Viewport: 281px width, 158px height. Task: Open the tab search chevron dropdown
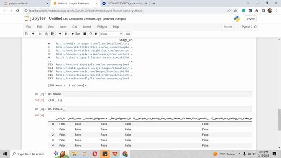(x=248, y=3)
